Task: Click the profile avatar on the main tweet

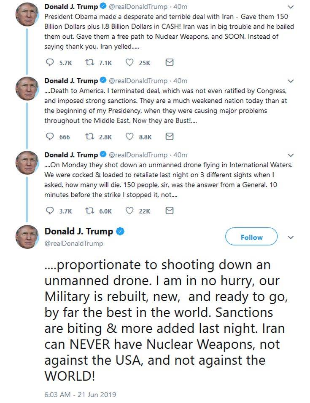Action: [27, 237]
